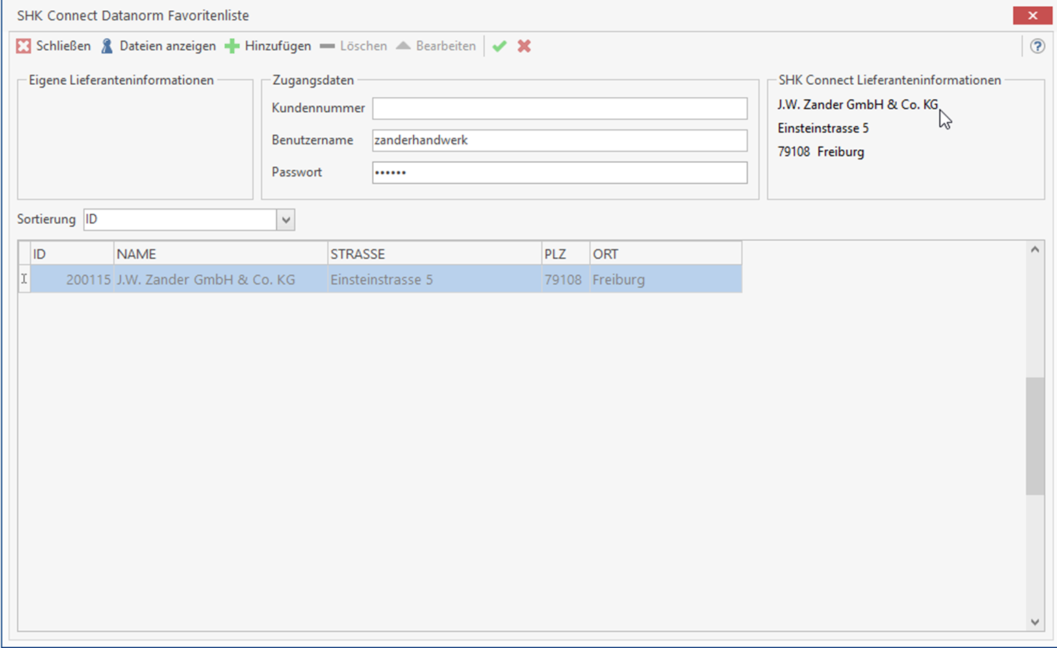This screenshot has width=1057, height=648.
Task: Click the STRASSE column header
Action: click(433, 254)
